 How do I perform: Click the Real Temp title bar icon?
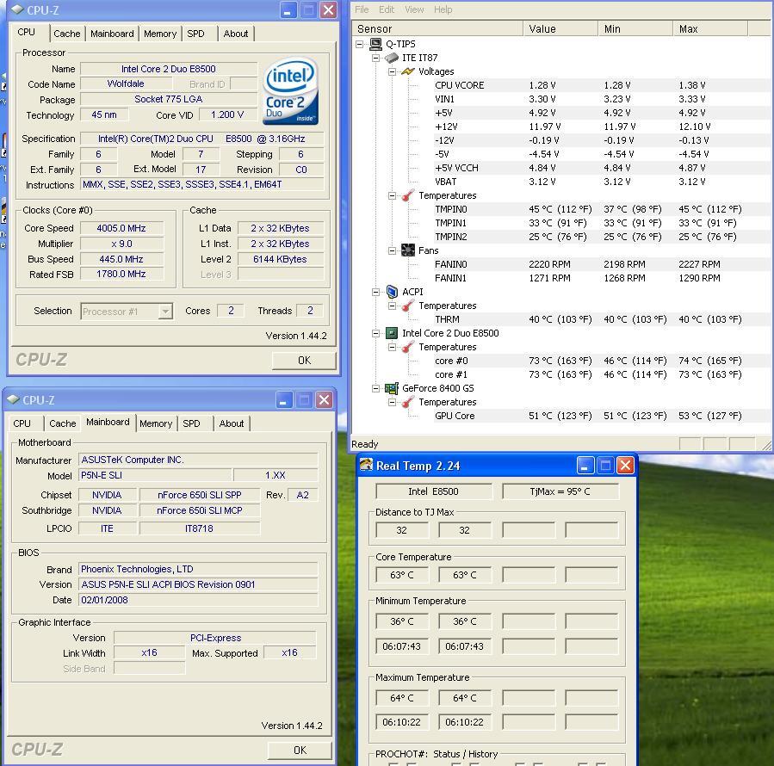(x=366, y=465)
